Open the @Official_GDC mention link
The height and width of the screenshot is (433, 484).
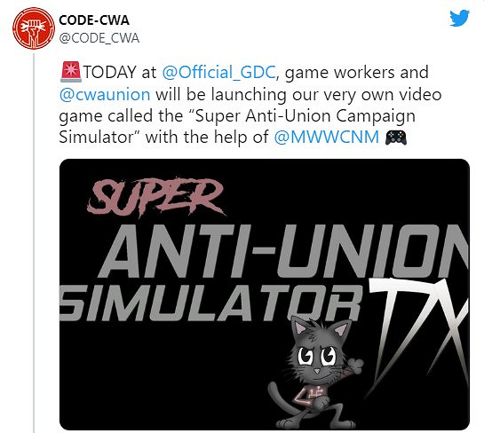(218, 73)
